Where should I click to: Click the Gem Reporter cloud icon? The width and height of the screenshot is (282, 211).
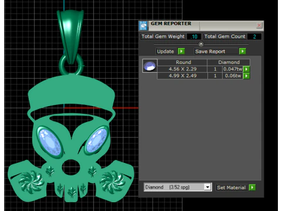tap(143, 26)
